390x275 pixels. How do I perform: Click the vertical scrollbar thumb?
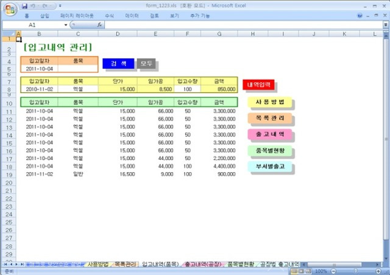386,139
